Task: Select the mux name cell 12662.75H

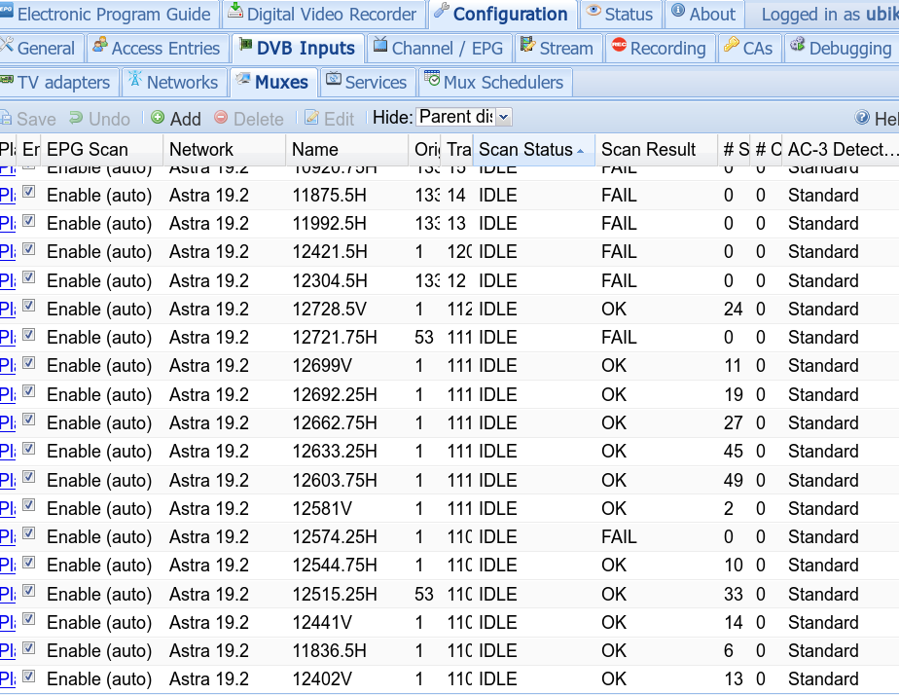Action: point(335,423)
